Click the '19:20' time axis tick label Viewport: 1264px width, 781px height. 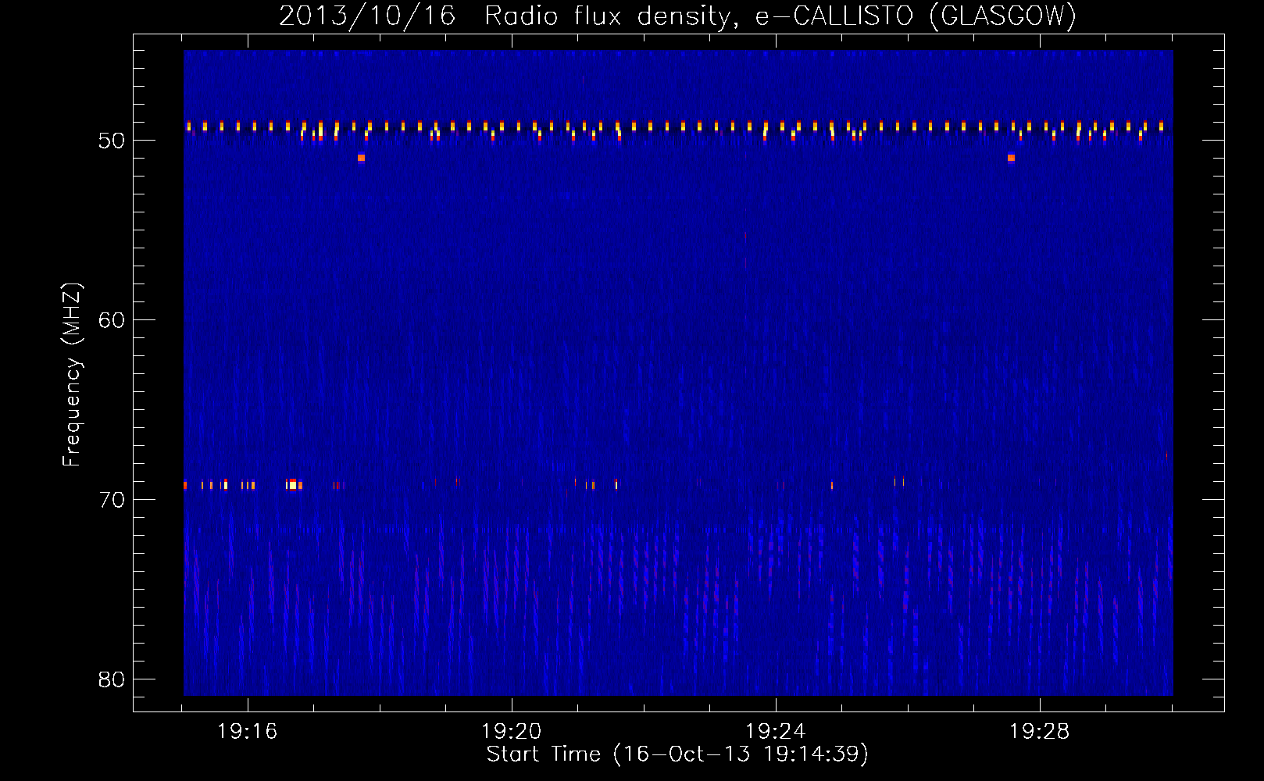coord(511,732)
